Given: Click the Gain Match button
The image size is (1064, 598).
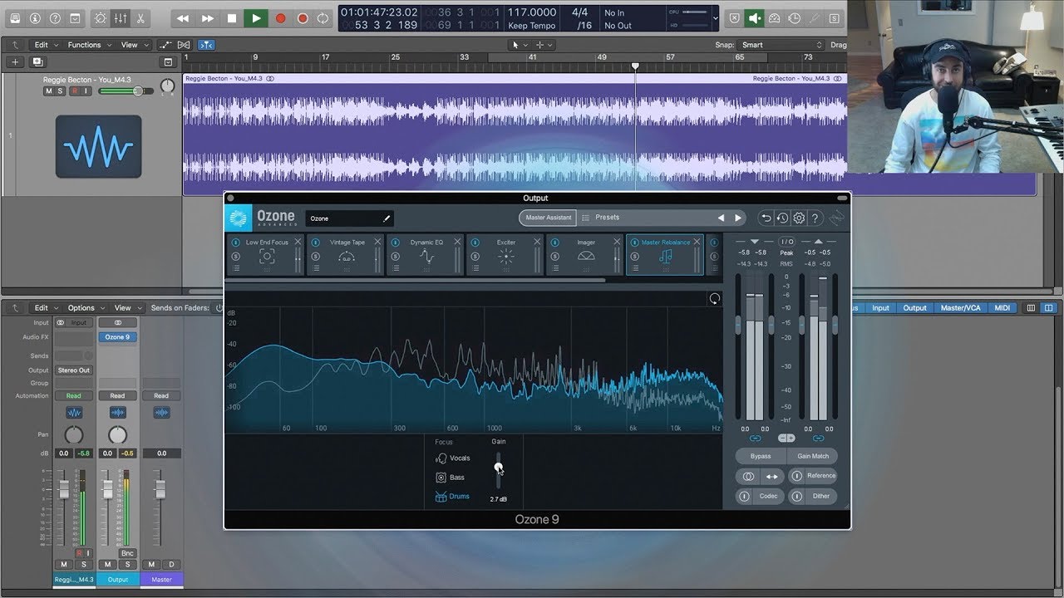Looking at the screenshot, I should pyautogui.click(x=813, y=456).
